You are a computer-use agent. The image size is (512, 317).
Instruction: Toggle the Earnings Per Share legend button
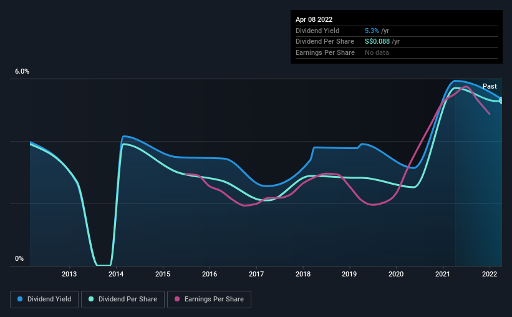point(209,300)
